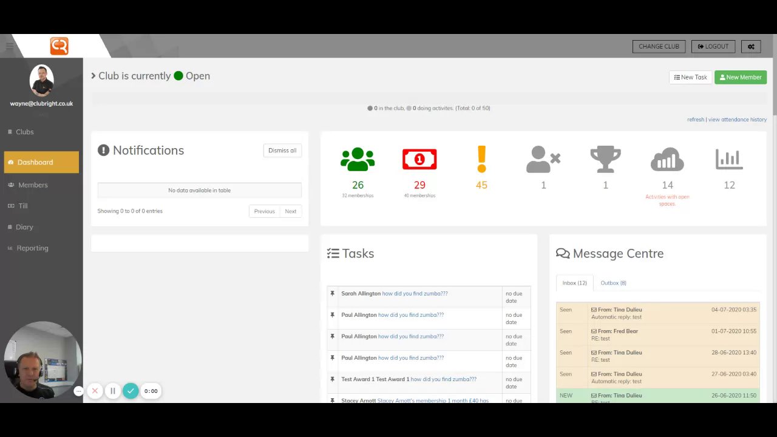Viewport: 777px width, 437px height.
Task: Click the recording timer 0:00
Action: click(151, 391)
